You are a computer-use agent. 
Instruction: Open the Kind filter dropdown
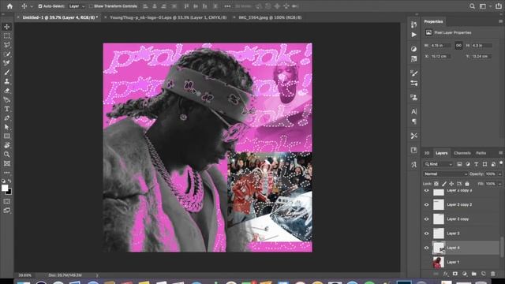point(439,164)
